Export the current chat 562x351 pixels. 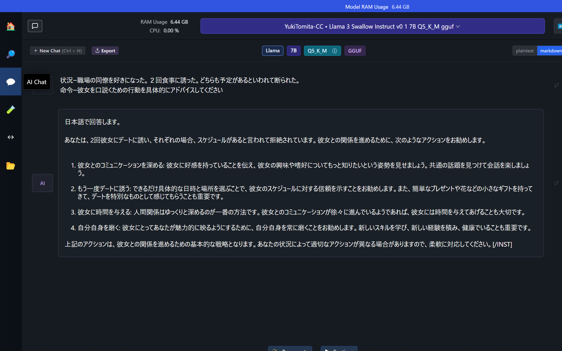click(x=105, y=51)
